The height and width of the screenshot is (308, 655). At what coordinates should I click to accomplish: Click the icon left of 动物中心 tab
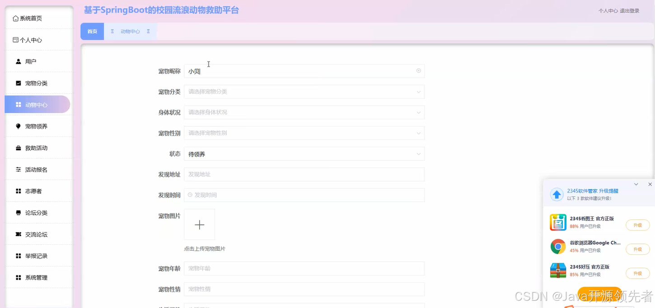coord(112,32)
